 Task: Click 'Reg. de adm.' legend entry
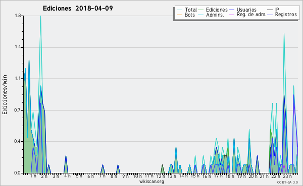point(251,15)
